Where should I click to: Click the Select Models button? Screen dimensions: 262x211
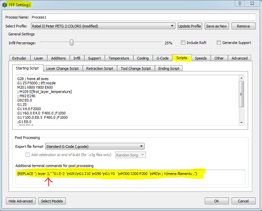click(52, 201)
